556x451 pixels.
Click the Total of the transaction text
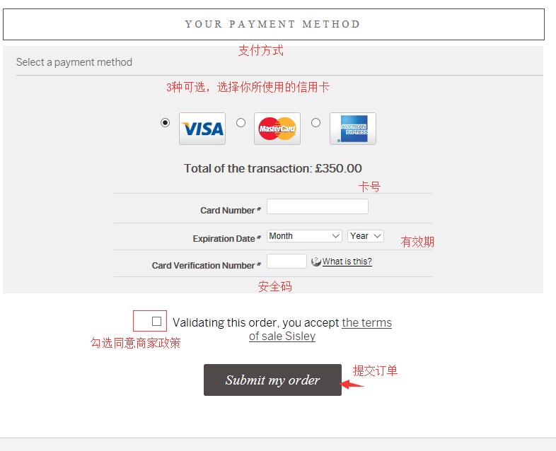pyautogui.click(x=272, y=168)
